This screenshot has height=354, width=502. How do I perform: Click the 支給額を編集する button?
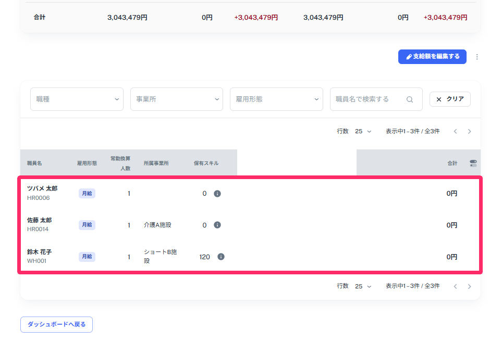(x=432, y=57)
